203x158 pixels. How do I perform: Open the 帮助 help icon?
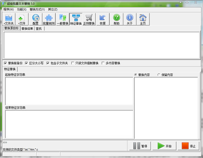click(x=116, y=19)
